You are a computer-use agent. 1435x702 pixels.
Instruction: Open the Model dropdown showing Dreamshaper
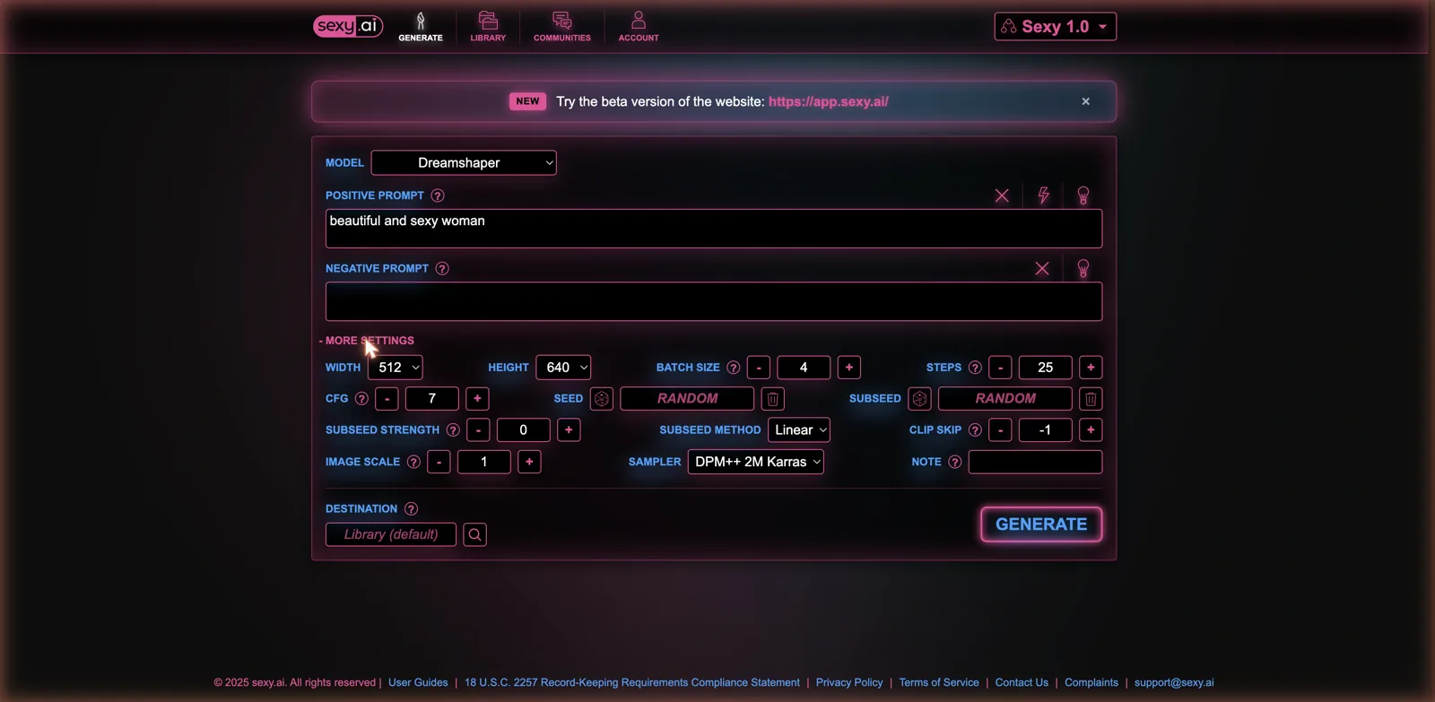coord(464,162)
